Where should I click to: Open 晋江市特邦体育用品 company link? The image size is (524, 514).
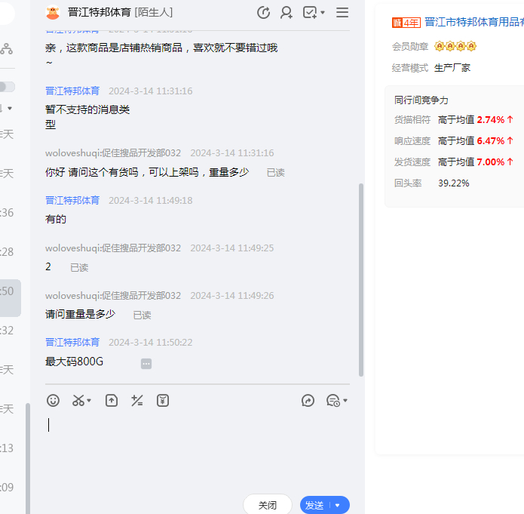473,23
